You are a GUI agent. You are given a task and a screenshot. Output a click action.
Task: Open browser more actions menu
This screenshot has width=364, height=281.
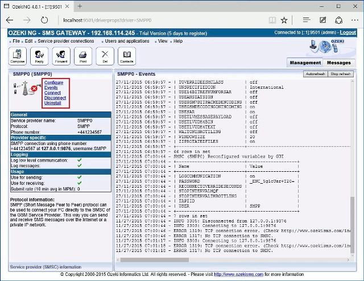click(355, 20)
